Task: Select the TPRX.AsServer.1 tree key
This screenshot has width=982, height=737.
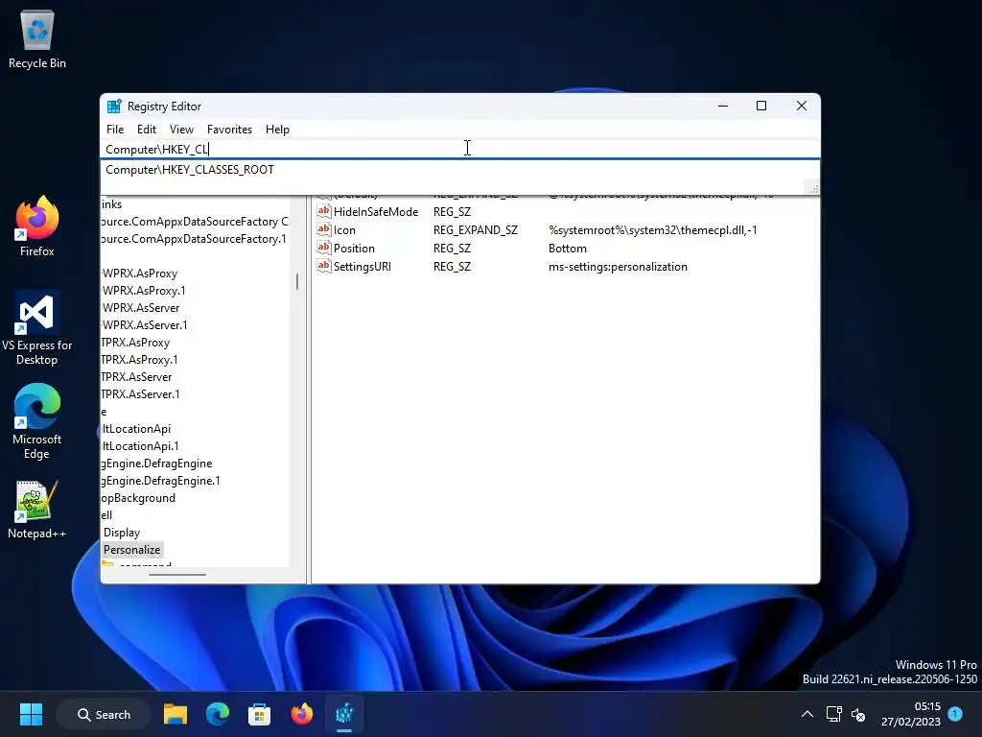Action: coord(141,394)
